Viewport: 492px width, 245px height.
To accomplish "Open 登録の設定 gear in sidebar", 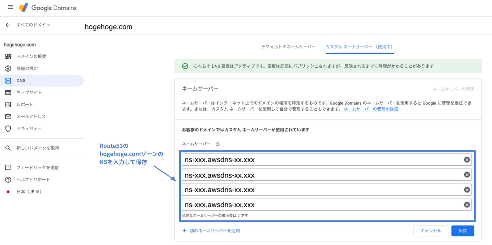I will click(x=8, y=68).
